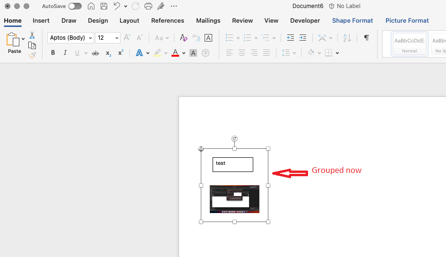Increase paragraph indent

303,37
